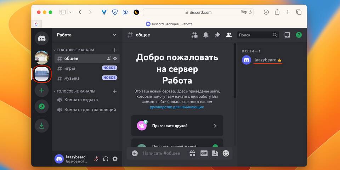Toggle the member list icon
The image size is (340, 170).
pos(229,35)
